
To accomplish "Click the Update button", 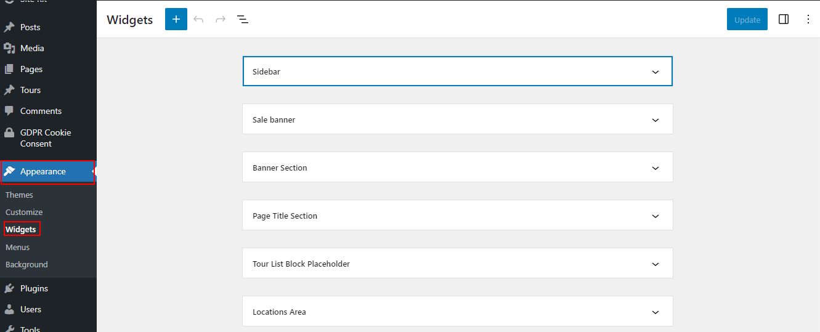I will pos(747,19).
